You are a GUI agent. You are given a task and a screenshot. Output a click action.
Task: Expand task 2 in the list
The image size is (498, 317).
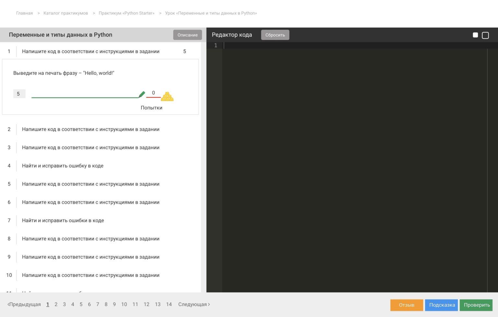[90, 129]
